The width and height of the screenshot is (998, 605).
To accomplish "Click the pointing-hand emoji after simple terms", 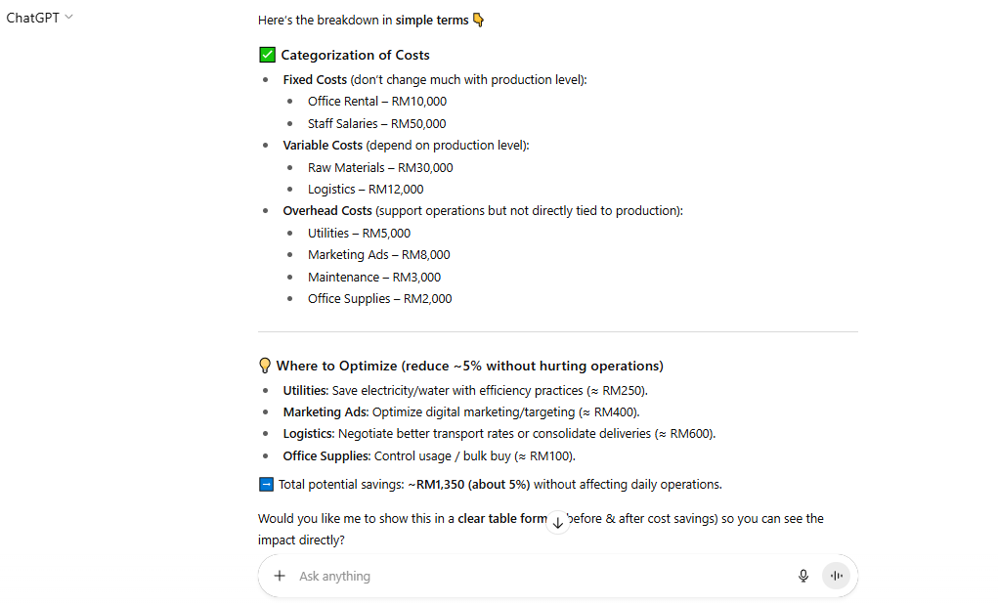I will pos(476,19).
